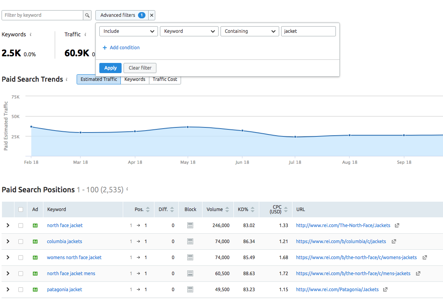Tick the checkbox for patagonia jacket
443x299 pixels.
coord(21,289)
